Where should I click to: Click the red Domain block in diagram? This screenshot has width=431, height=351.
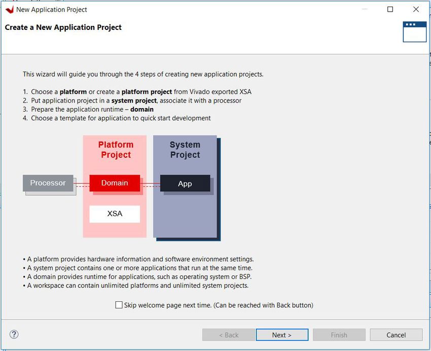click(115, 183)
